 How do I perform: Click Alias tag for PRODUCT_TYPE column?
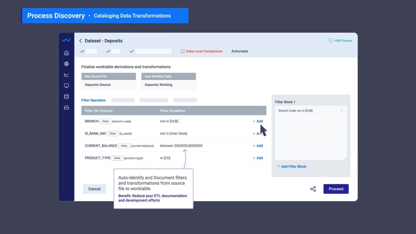[117, 158]
